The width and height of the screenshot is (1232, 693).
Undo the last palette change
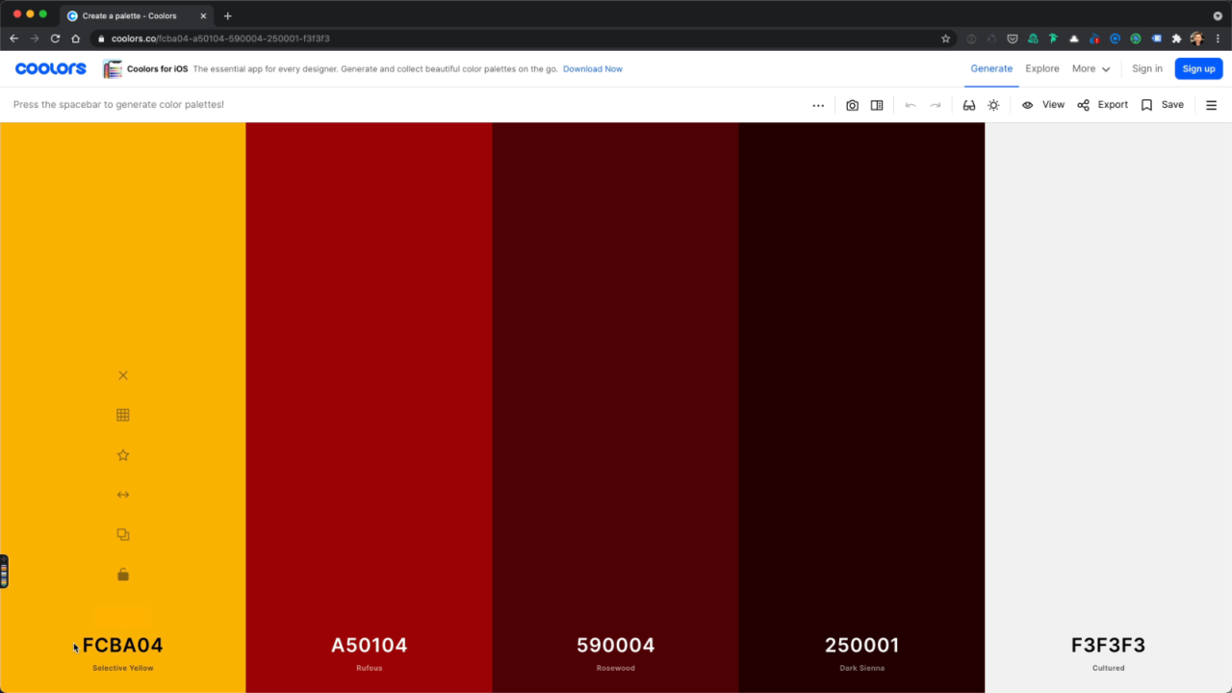pos(911,105)
